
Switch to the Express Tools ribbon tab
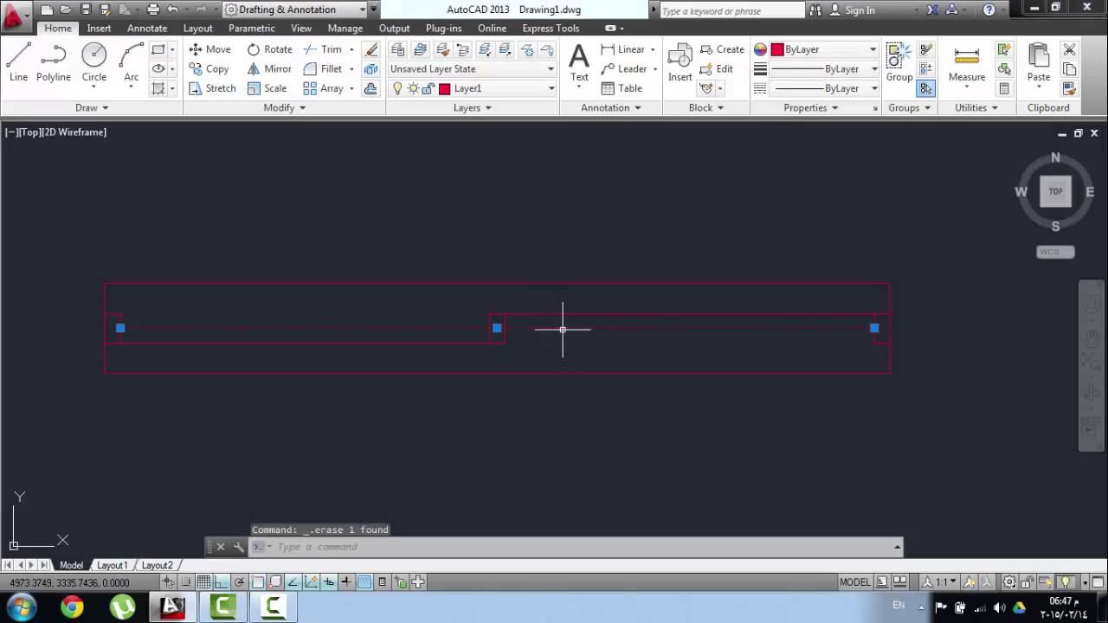pos(551,29)
